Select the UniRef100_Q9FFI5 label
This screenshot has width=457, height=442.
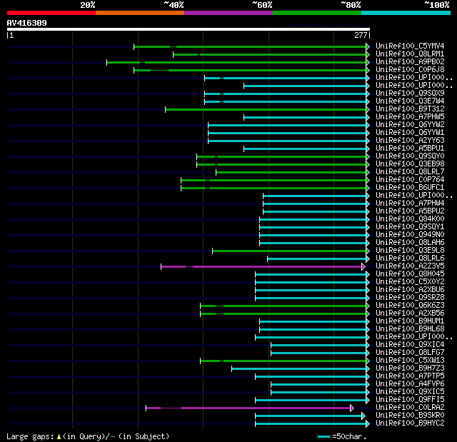coord(410,400)
